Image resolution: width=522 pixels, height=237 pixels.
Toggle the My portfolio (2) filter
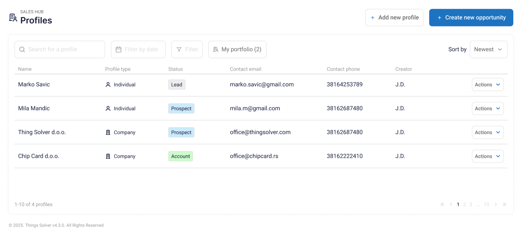[x=237, y=50]
